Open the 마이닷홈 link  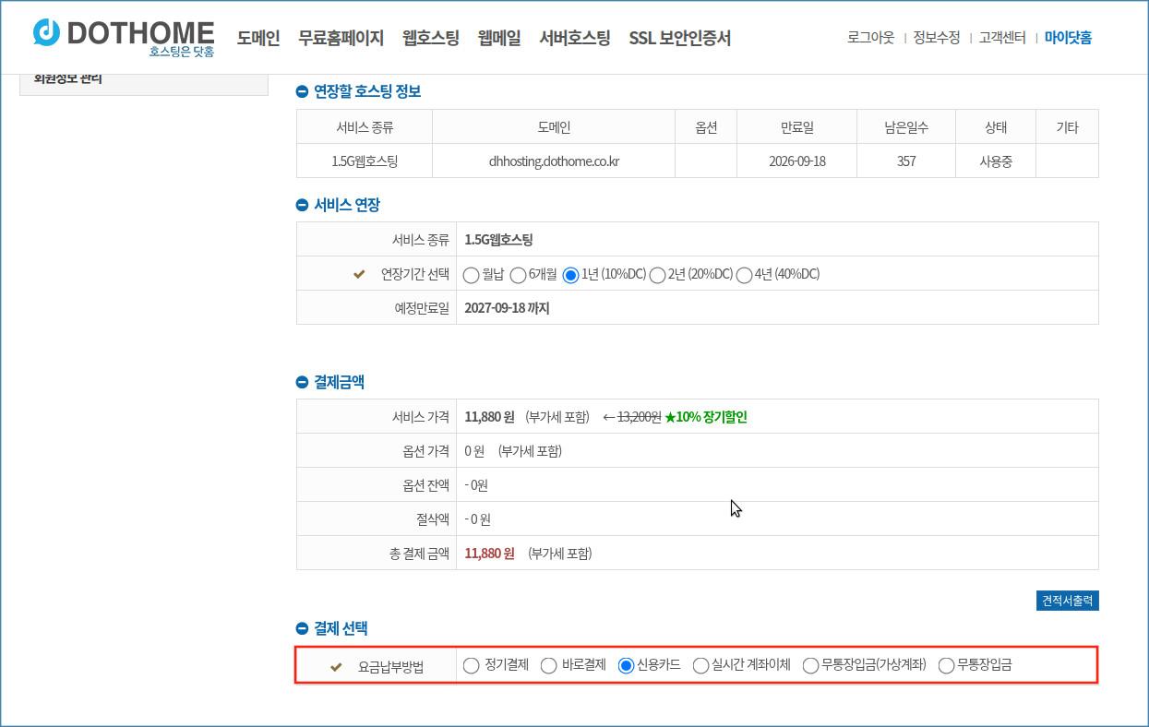pos(1068,38)
